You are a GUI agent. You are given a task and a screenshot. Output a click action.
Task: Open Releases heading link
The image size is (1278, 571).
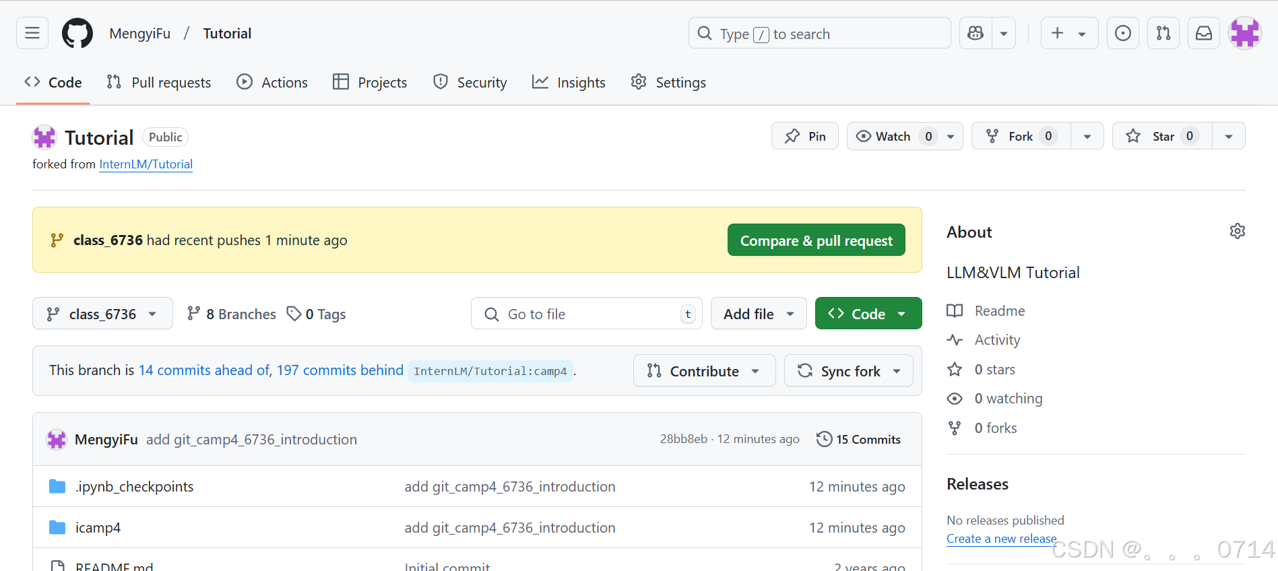tap(978, 484)
